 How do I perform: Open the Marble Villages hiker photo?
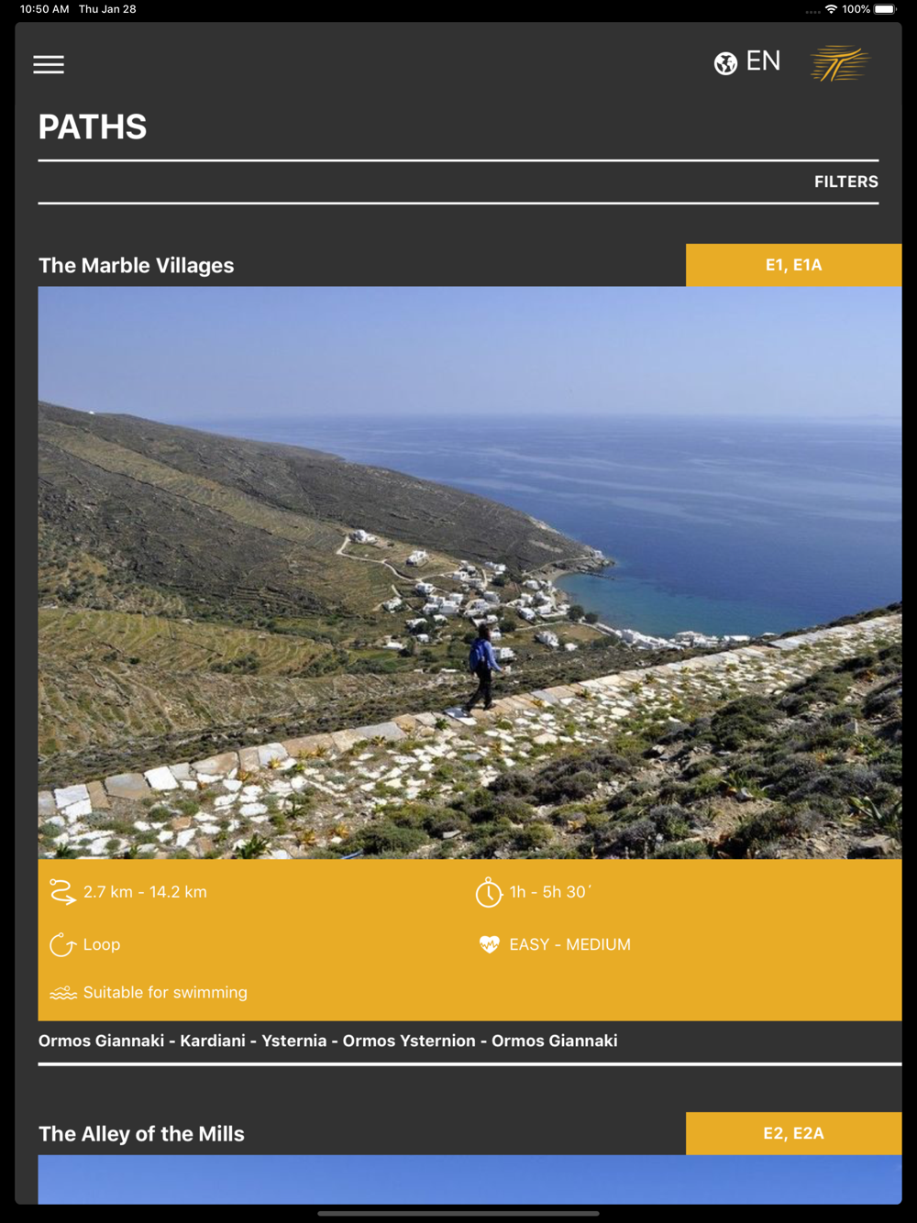pyautogui.click(x=470, y=573)
